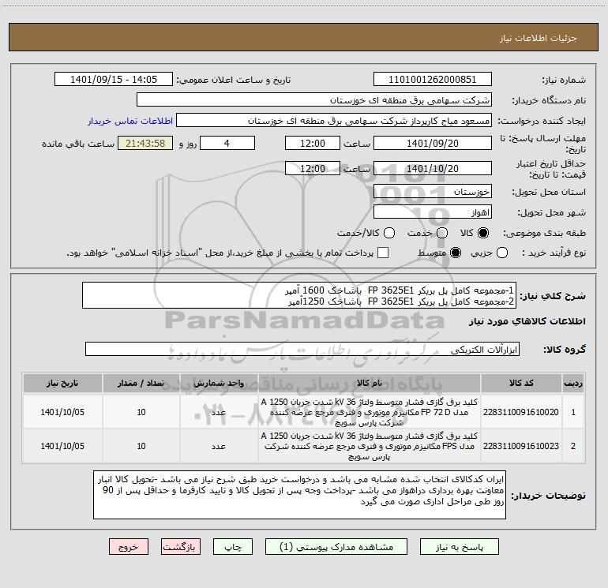Image resolution: width=608 pixels, height=588 pixels.
Task: Click the خروج exit button
Action: 129,547
